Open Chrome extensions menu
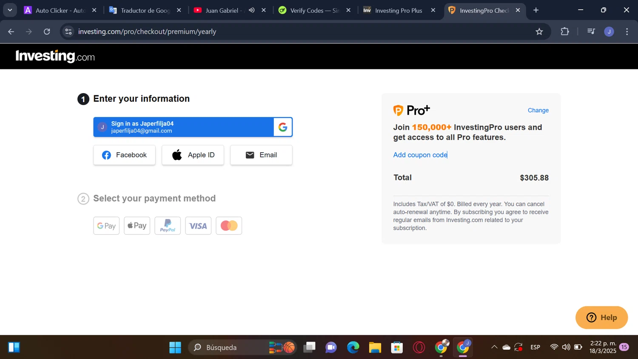 point(565,31)
